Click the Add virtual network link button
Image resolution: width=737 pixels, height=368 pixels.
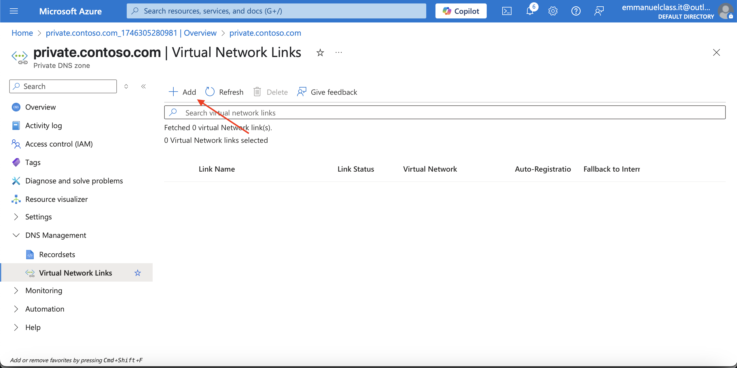point(182,92)
